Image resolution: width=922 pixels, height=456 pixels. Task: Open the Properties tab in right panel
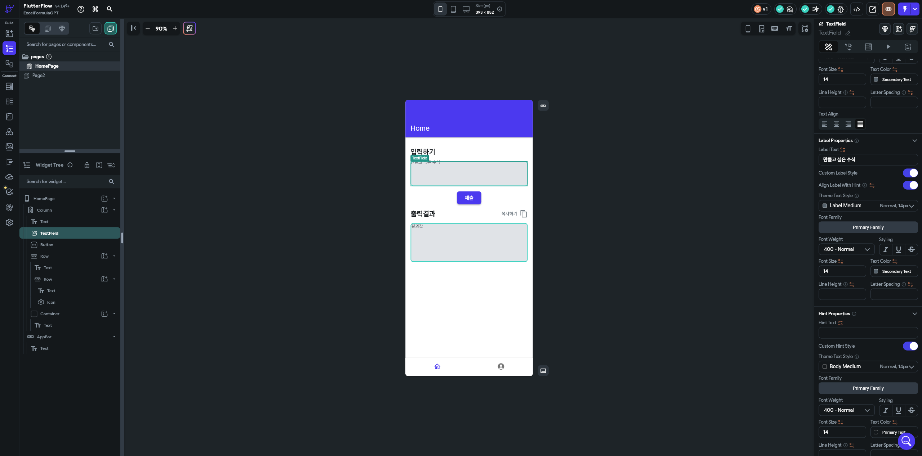[x=828, y=47]
